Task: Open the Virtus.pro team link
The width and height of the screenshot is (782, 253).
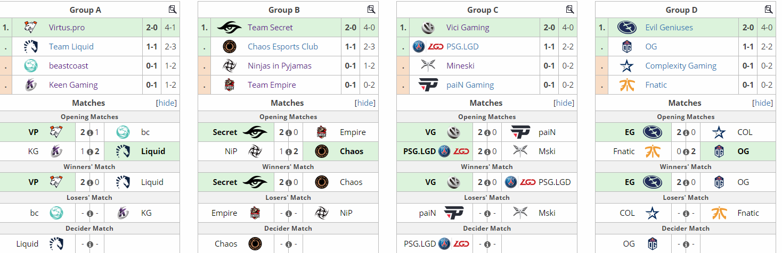Action: point(67,28)
